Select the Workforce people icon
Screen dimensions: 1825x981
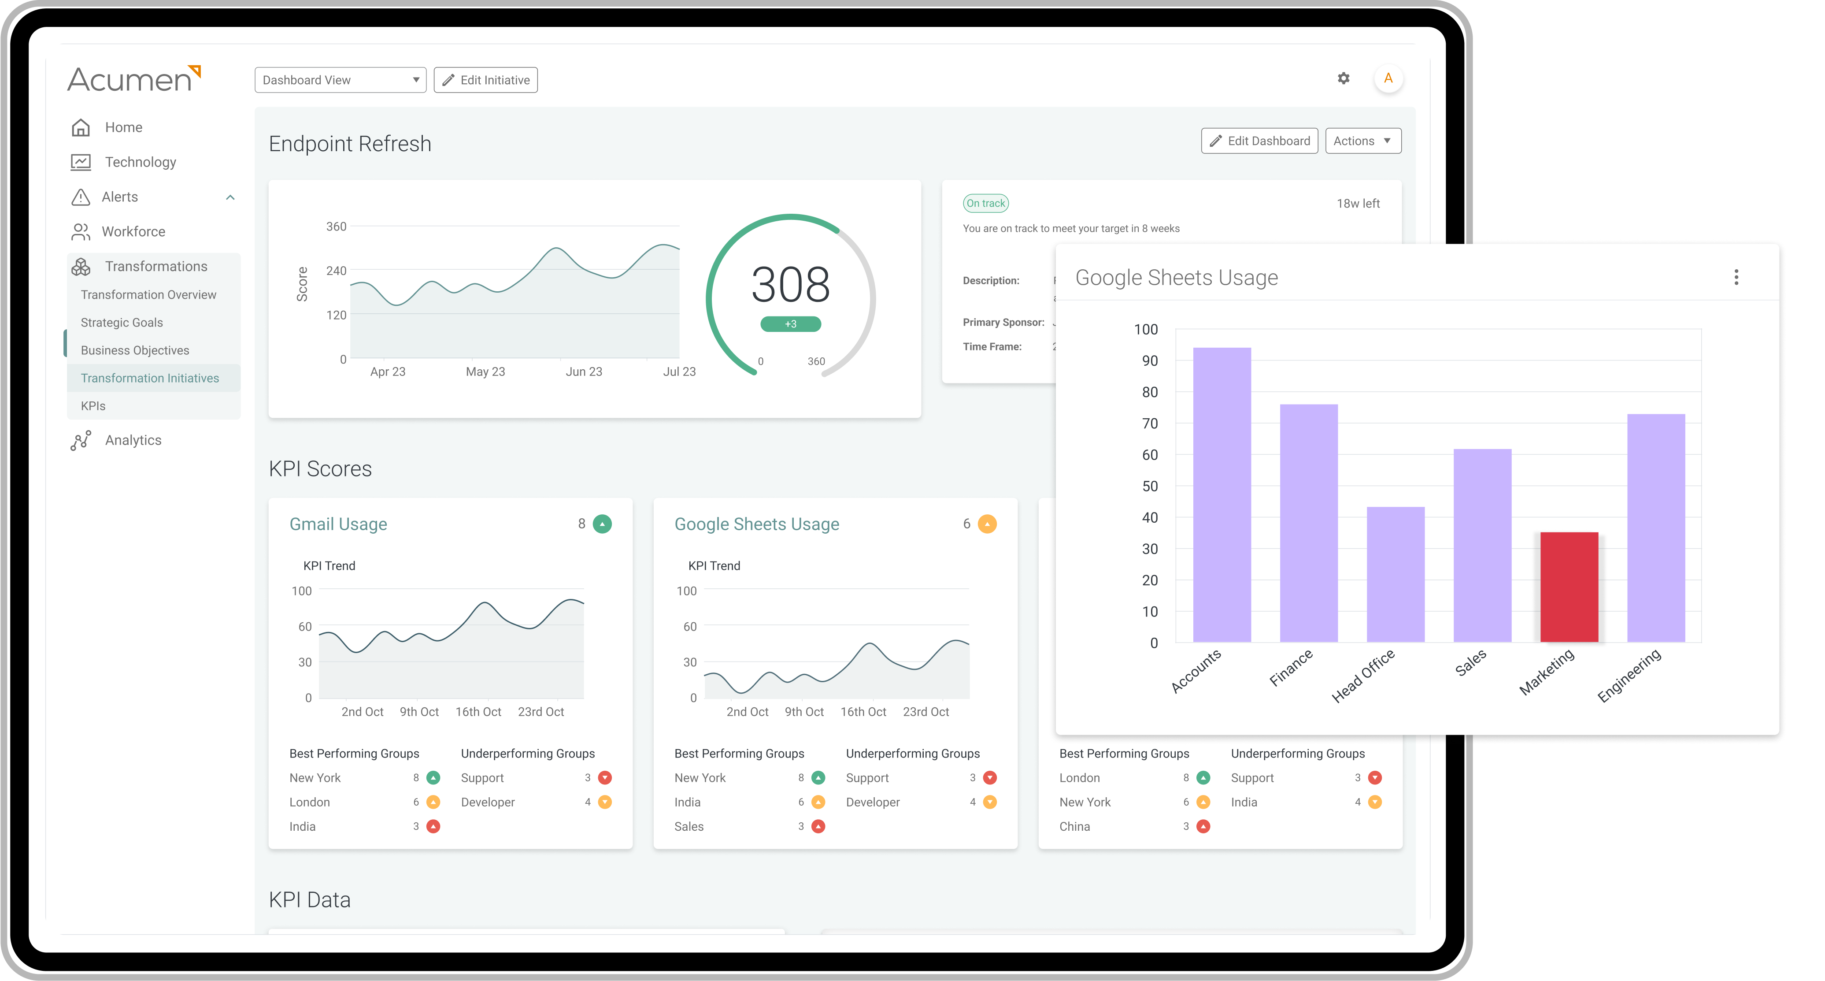coord(81,231)
